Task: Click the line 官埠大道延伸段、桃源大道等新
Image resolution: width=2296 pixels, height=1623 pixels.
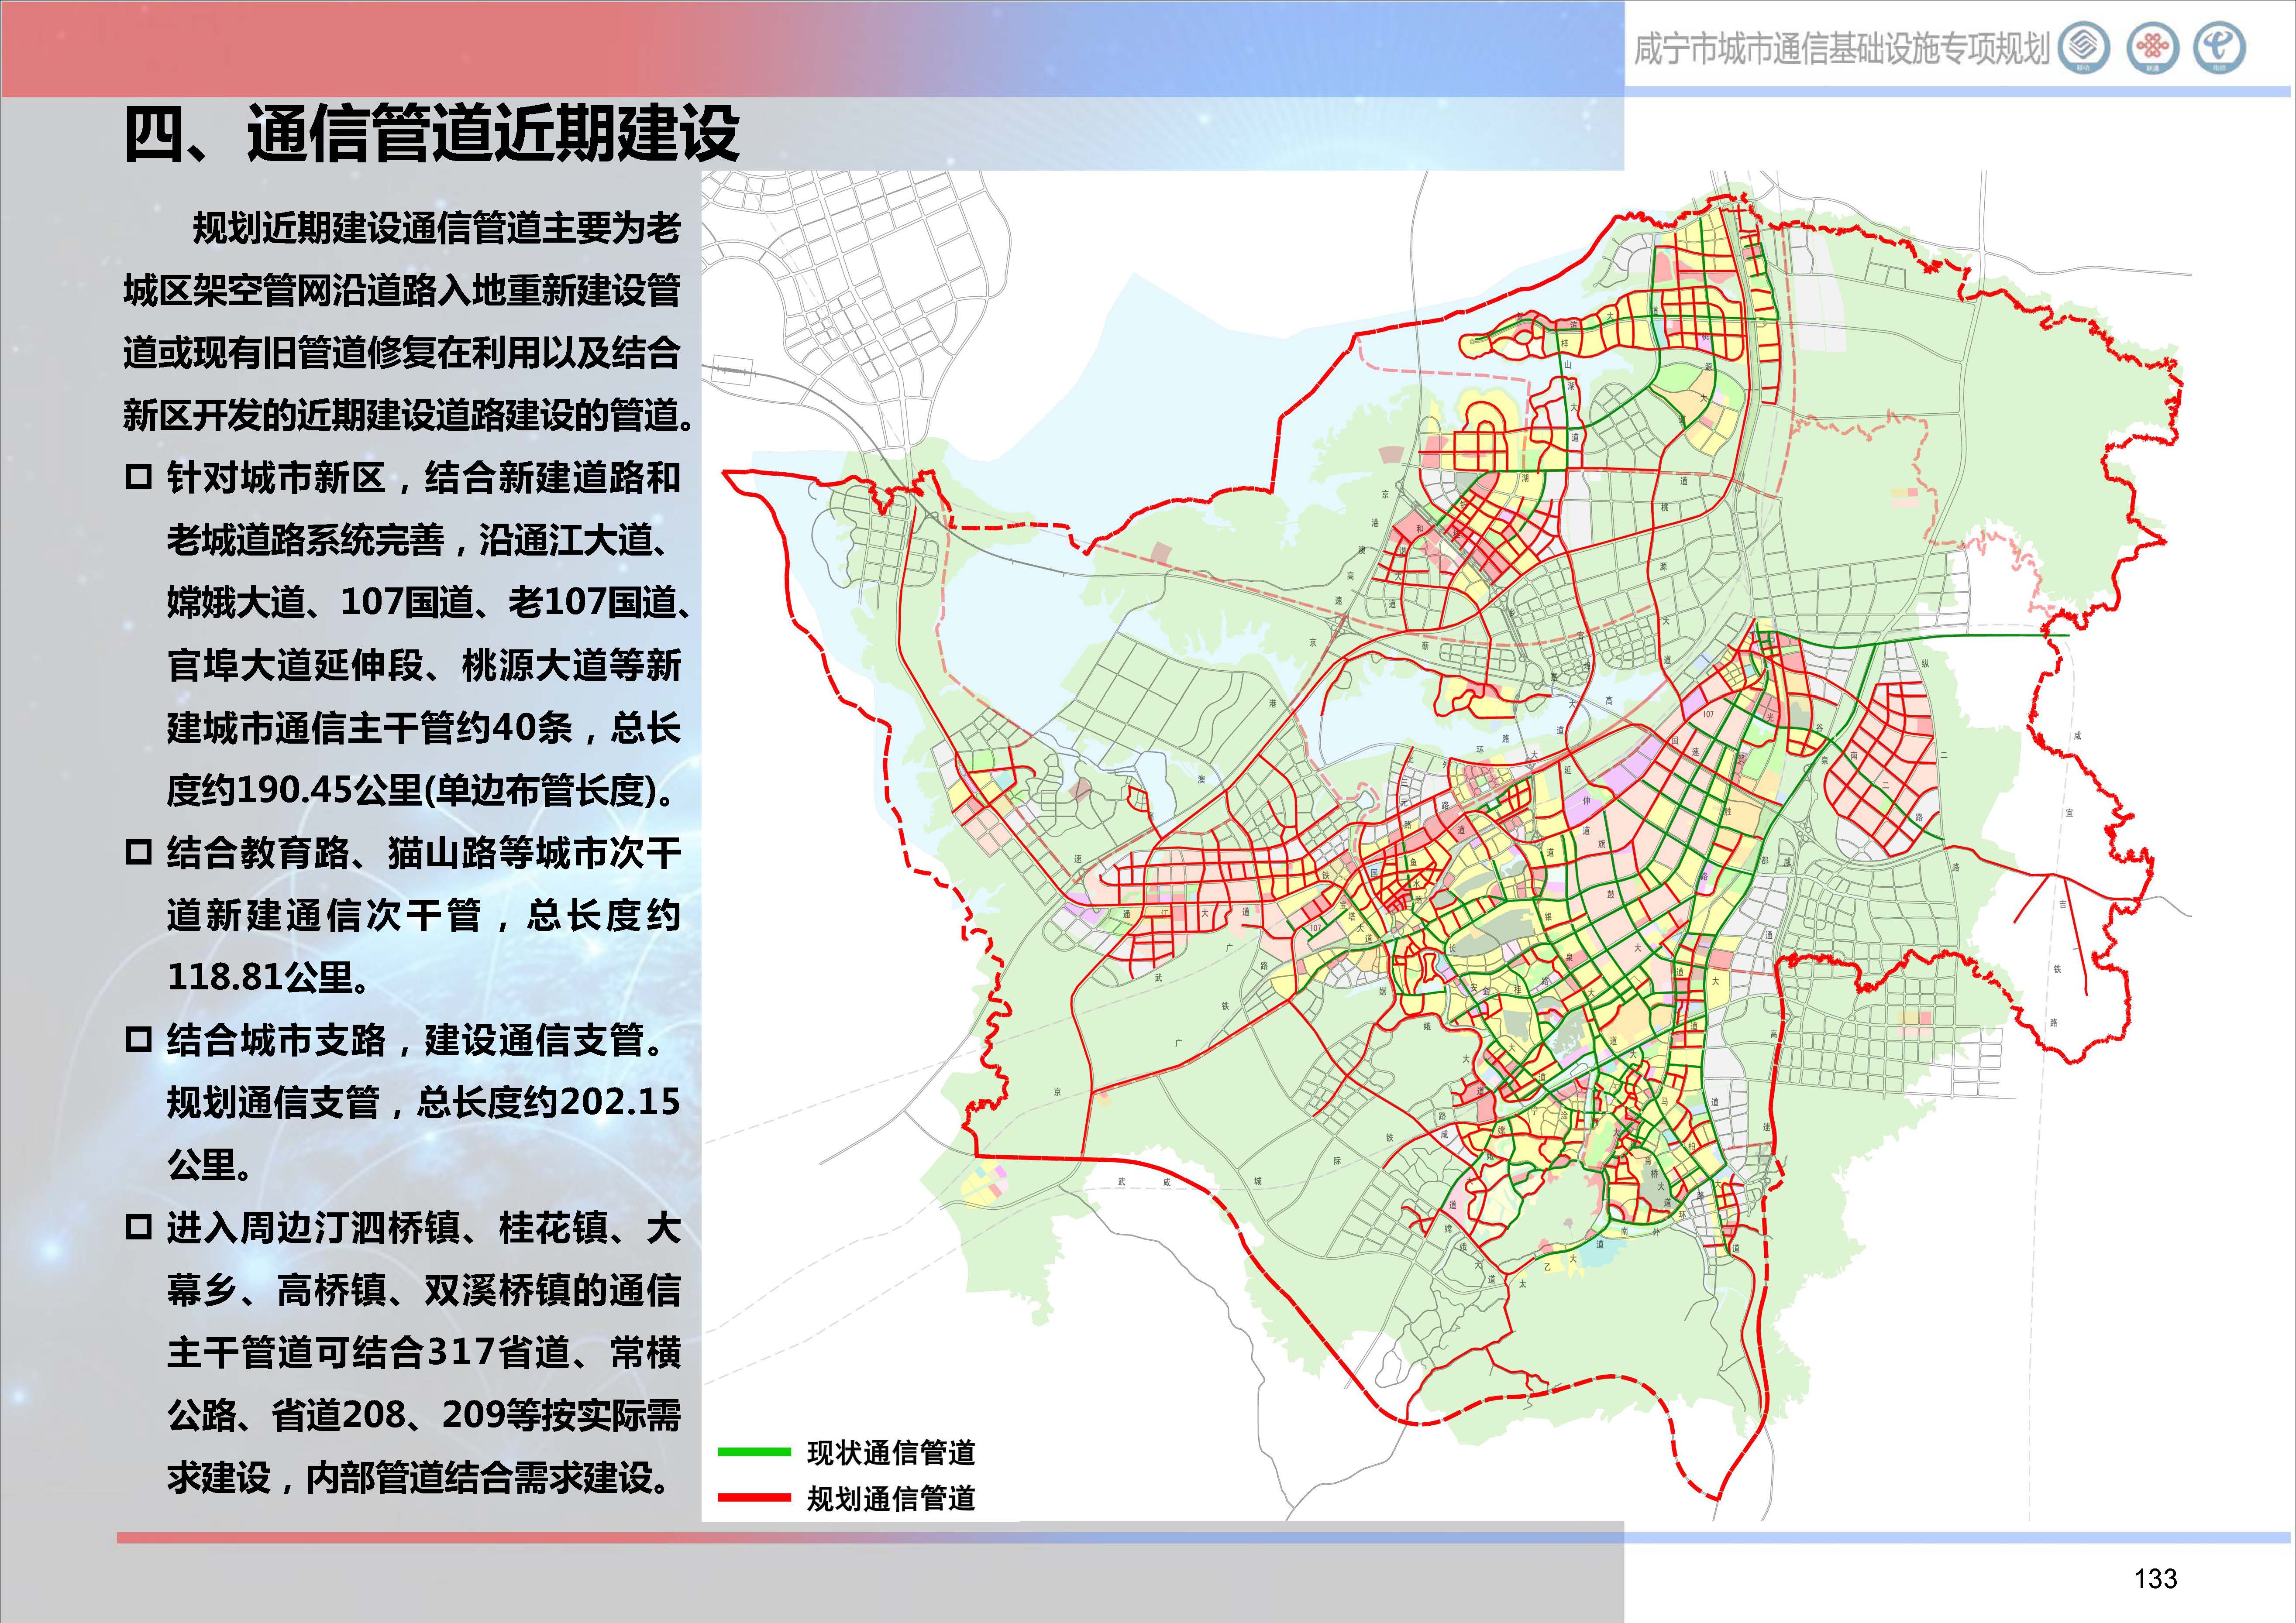Action: pos(424,665)
